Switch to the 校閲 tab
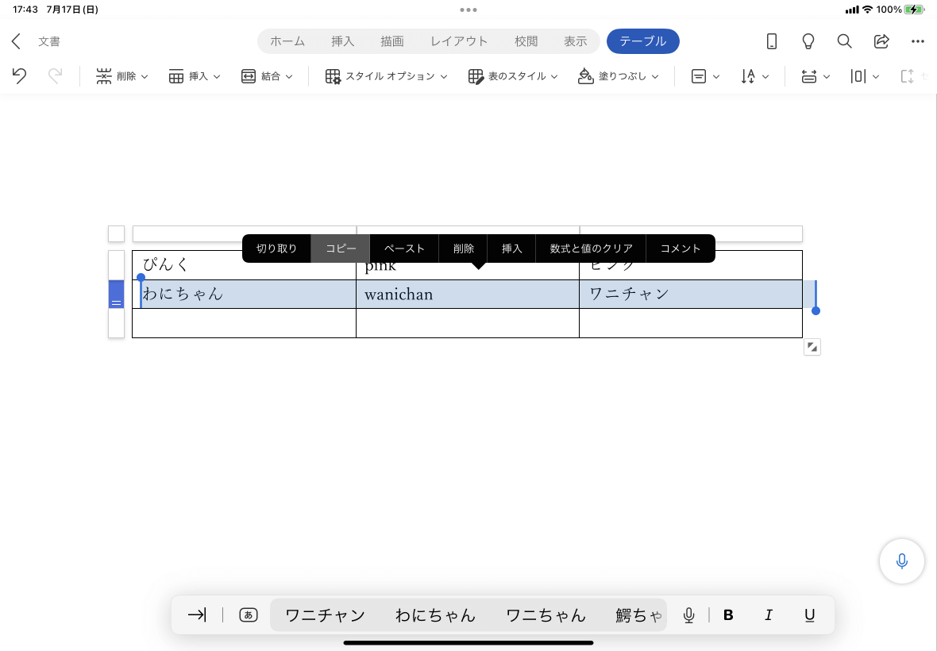This screenshot has width=937, height=651. point(526,41)
